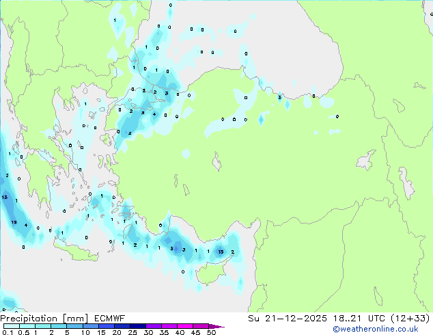Click the "18..21 UTC" time range
This screenshot has height=335, width=433.
350,318
